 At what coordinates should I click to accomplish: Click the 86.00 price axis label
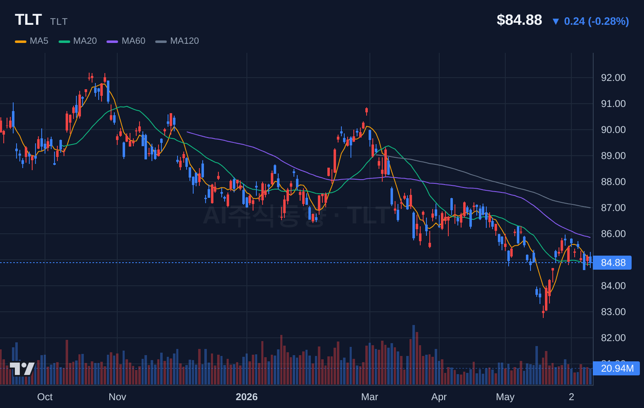(x=613, y=234)
